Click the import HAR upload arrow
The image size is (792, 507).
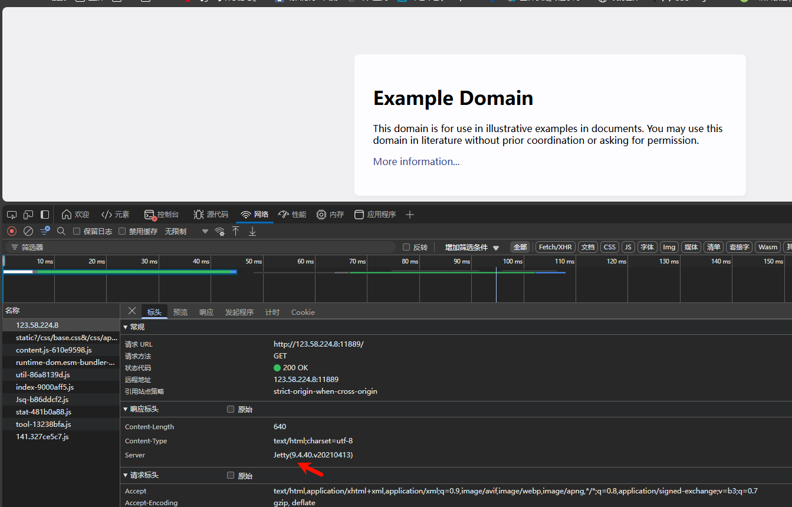[236, 231]
